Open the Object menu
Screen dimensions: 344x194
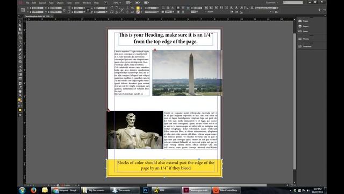tap(60, 3)
